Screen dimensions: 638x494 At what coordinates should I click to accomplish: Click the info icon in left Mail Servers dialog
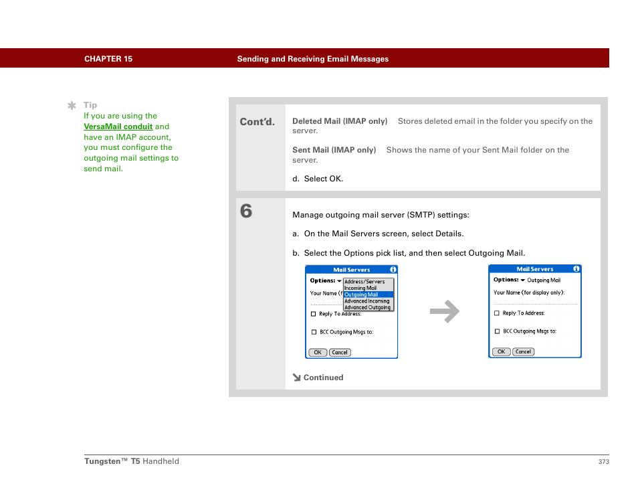393,270
